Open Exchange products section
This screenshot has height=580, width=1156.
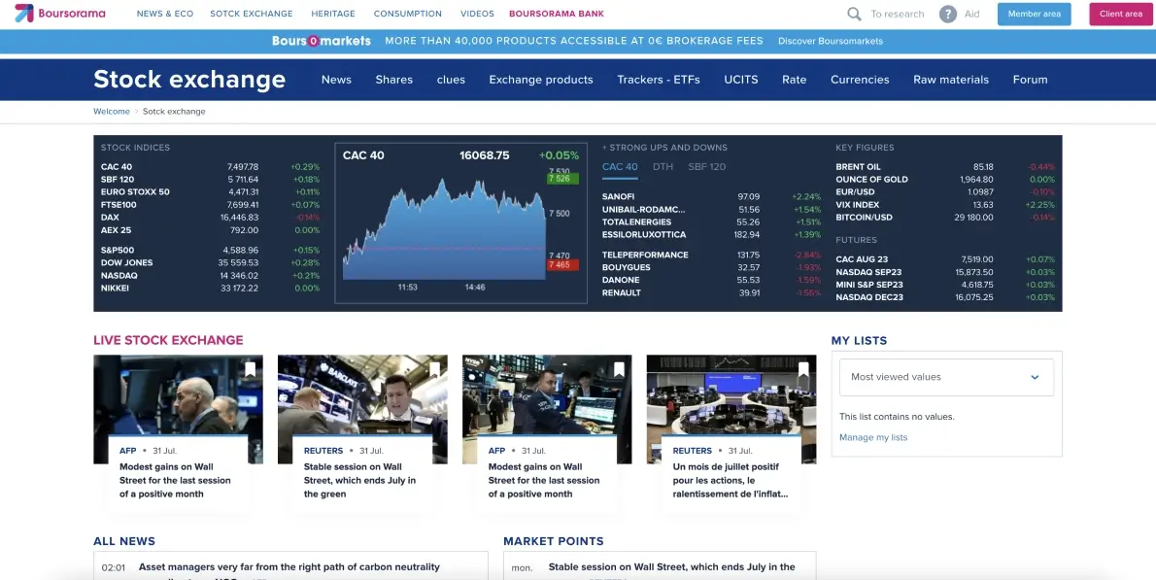pyautogui.click(x=541, y=80)
